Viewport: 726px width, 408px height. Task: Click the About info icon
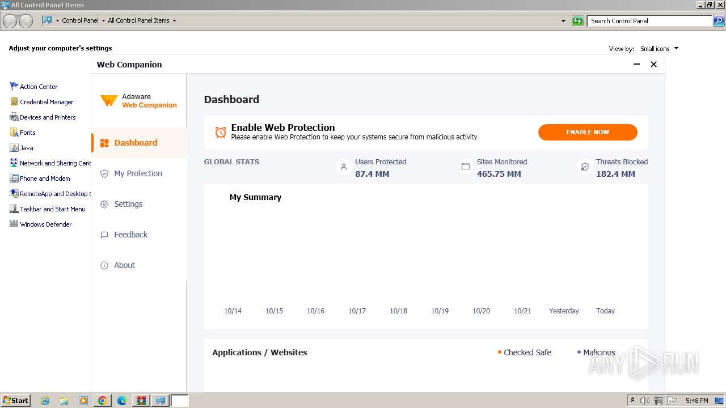point(104,265)
